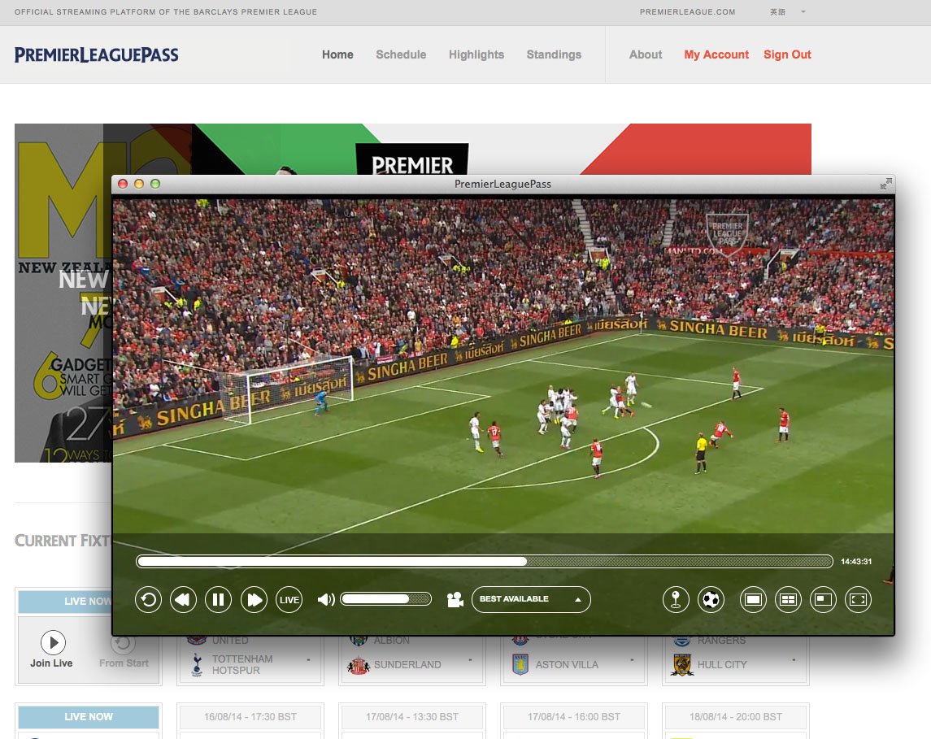
Task: Click the Hull City crest icon
Action: point(681,665)
